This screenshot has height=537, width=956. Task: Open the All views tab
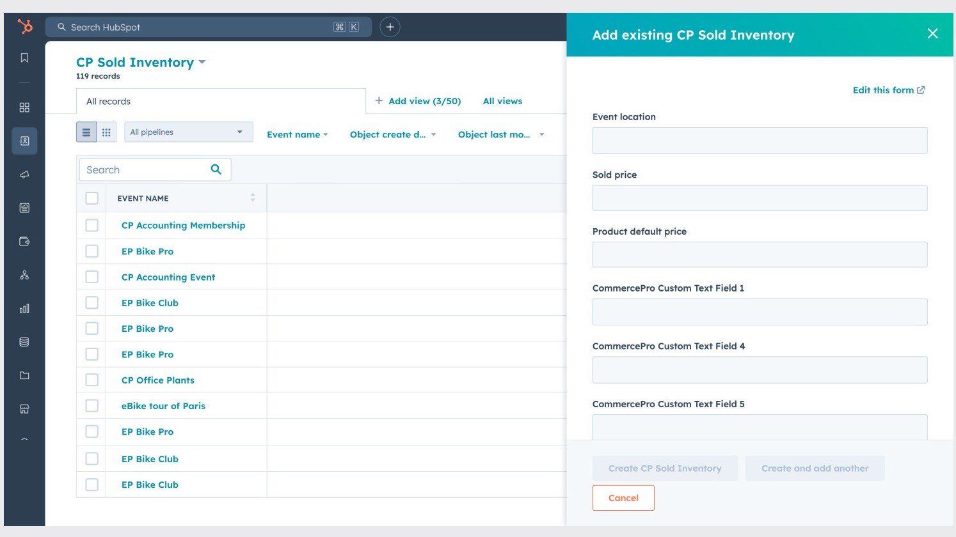tap(502, 101)
